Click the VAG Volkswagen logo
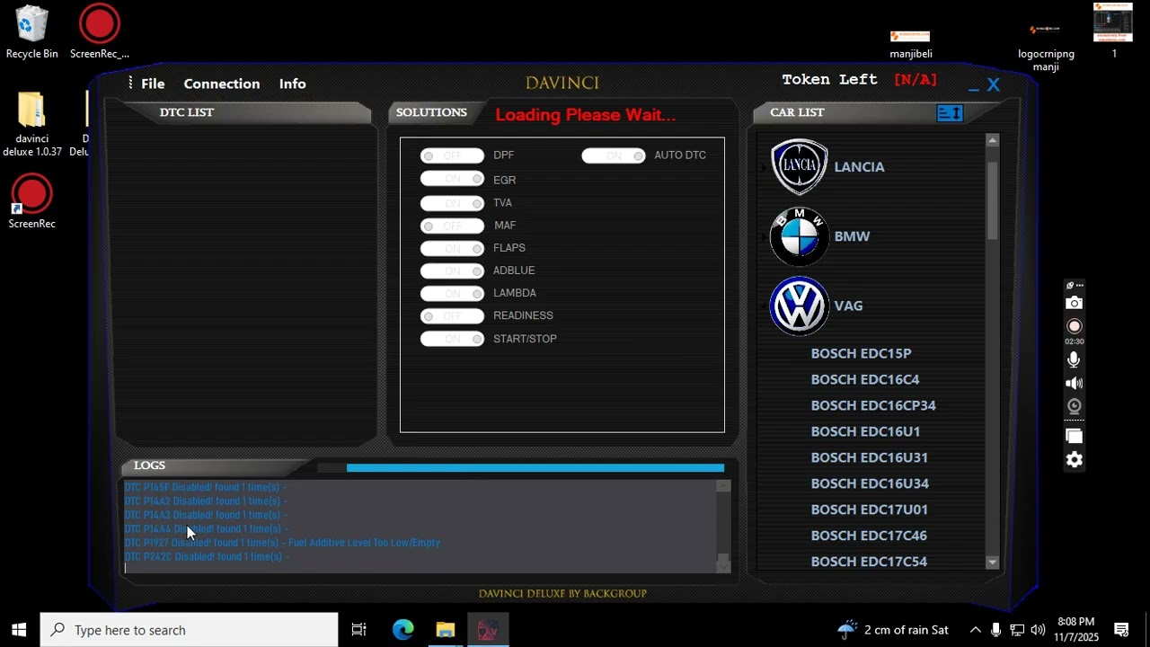The height and width of the screenshot is (647, 1150). pyautogui.click(x=800, y=306)
